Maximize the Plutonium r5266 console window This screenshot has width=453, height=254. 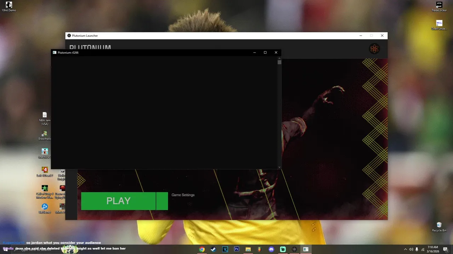(x=265, y=53)
